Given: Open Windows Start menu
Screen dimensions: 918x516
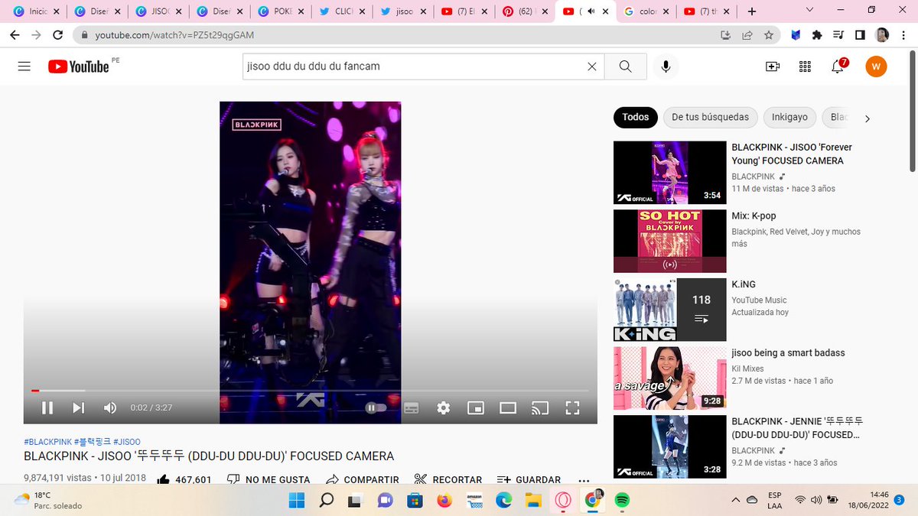Looking at the screenshot, I should pos(296,500).
